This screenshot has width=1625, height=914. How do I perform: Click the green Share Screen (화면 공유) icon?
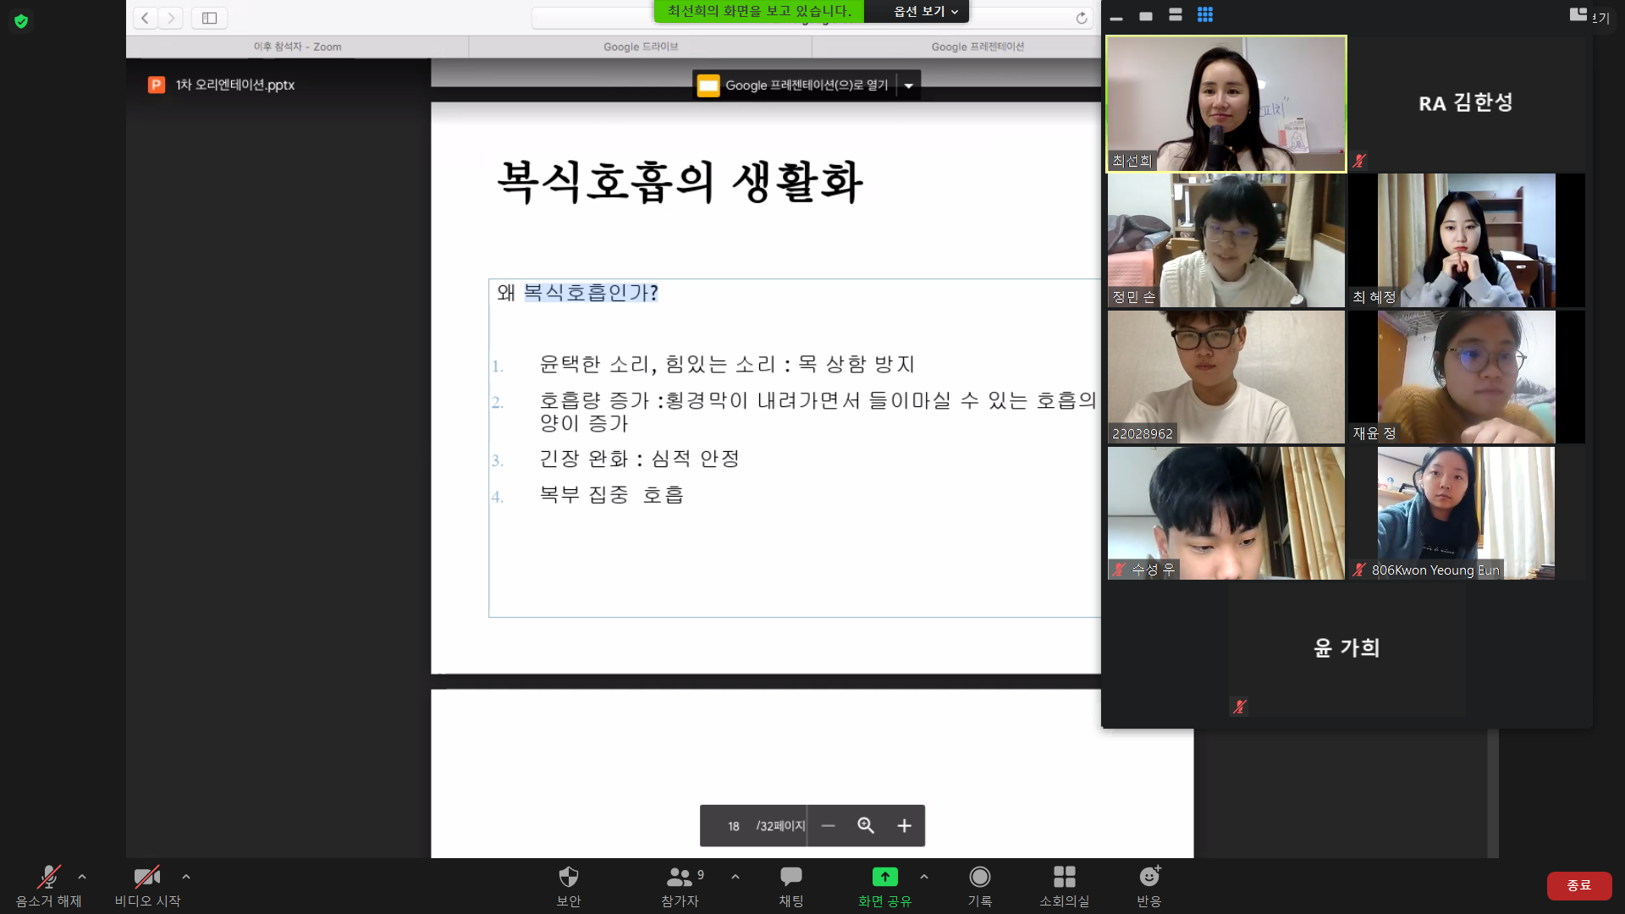(884, 878)
